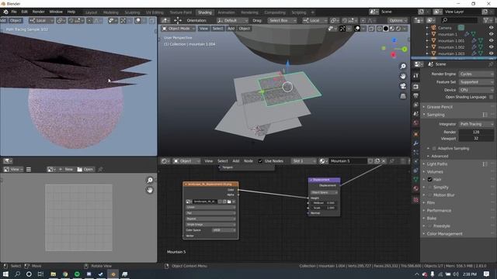Click the Blender logo icon in menu bar
This screenshot has width=497, height=279.
pos(5,12)
